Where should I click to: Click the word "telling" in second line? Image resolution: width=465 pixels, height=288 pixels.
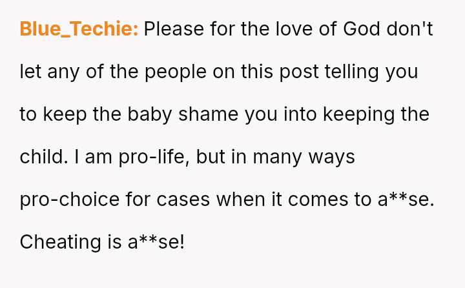click(353, 72)
